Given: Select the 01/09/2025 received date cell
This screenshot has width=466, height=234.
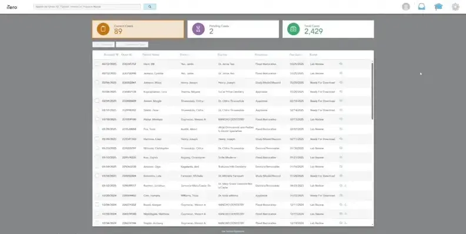Looking at the screenshot, I should pos(109,167).
